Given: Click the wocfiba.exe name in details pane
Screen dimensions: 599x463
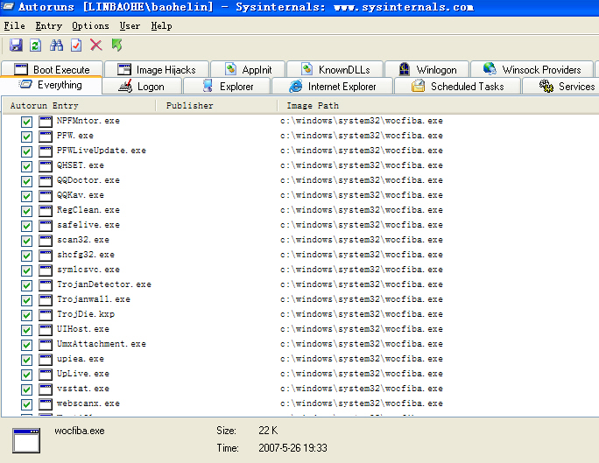Looking at the screenshot, I should click(x=80, y=431).
